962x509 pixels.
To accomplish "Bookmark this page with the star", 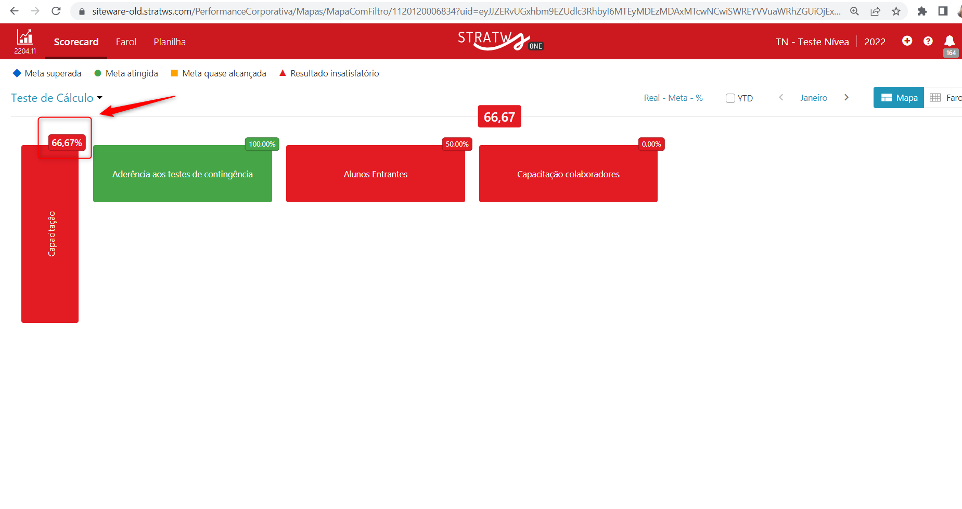I will (896, 11).
